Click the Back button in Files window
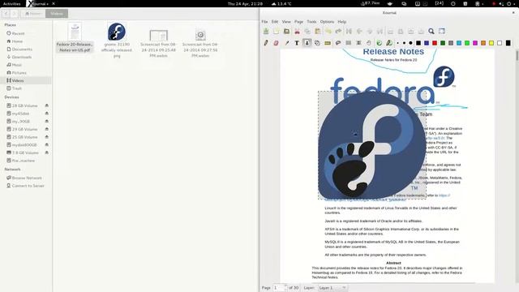The height and width of the screenshot is (292, 519). [x=6, y=14]
